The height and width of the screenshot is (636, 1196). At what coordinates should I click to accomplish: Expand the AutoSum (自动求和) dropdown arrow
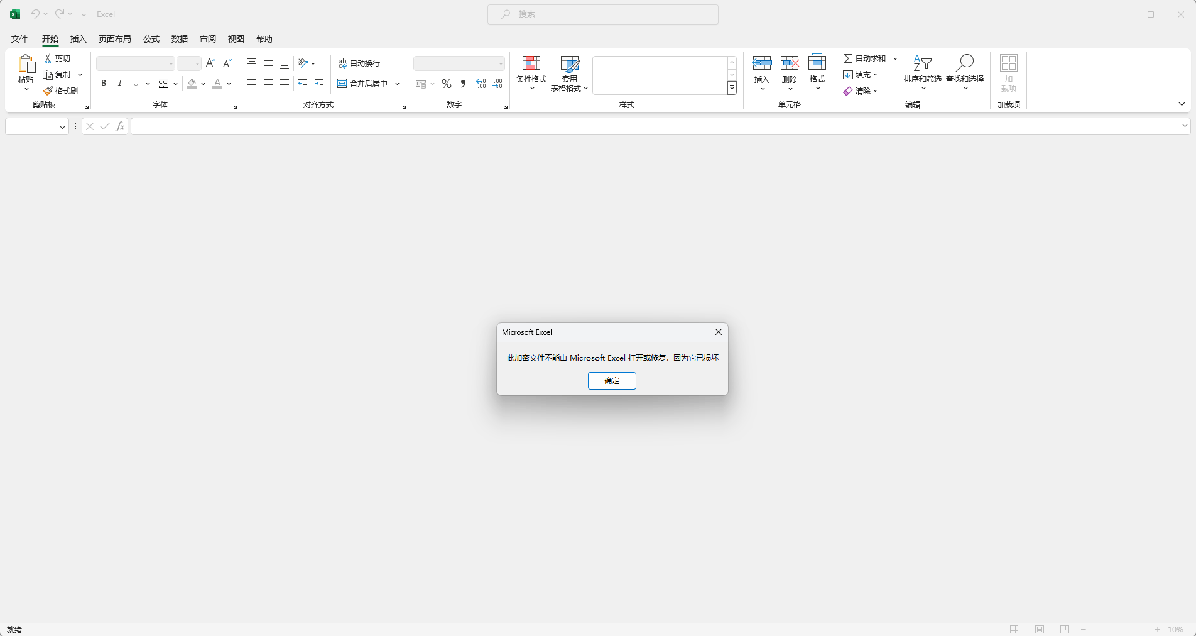tap(895, 58)
